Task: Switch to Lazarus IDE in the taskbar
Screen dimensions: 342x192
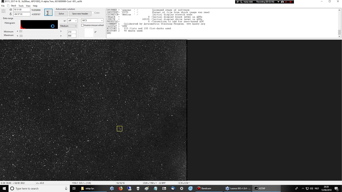Action: pyautogui.click(x=238, y=189)
